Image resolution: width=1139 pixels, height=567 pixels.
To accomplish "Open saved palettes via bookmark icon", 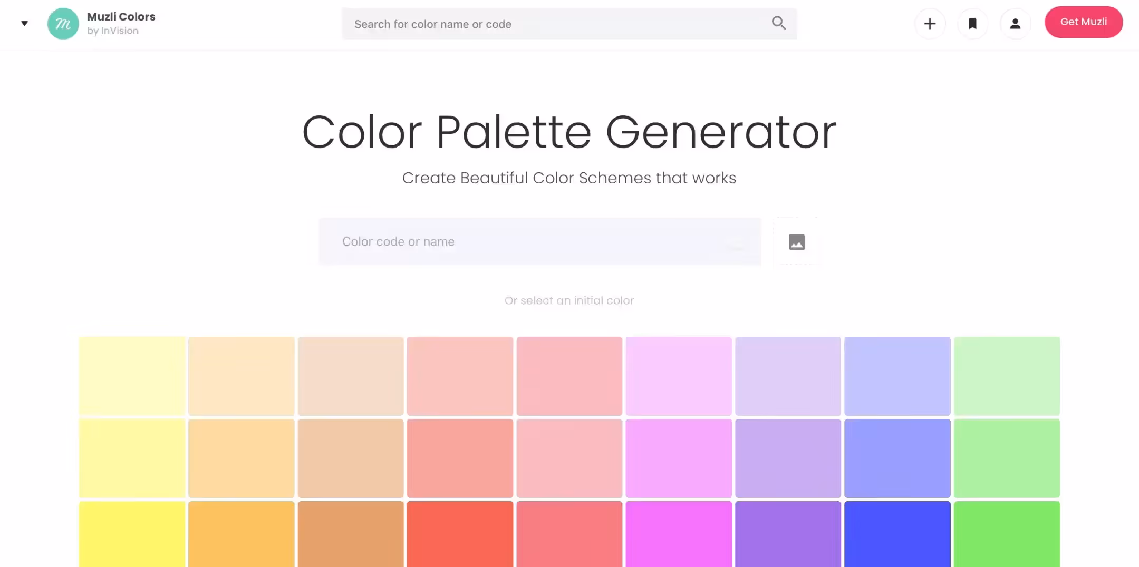I will [x=972, y=24].
